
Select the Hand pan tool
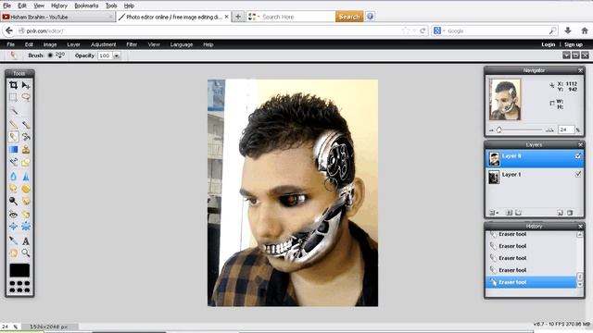tap(13, 253)
